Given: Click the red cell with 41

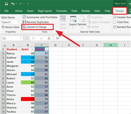Looking at the screenshot, I should (x=28, y=99).
